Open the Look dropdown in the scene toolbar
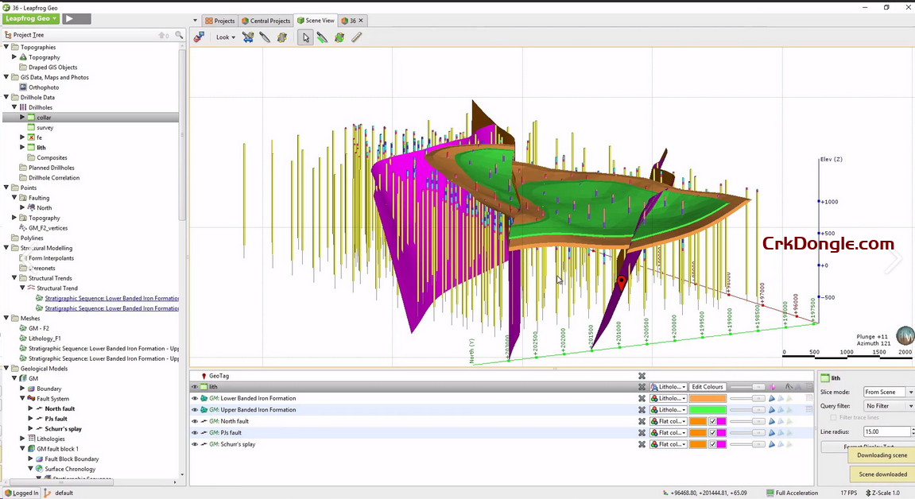The width and height of the screenshot is (915, 499). point(225,37)
